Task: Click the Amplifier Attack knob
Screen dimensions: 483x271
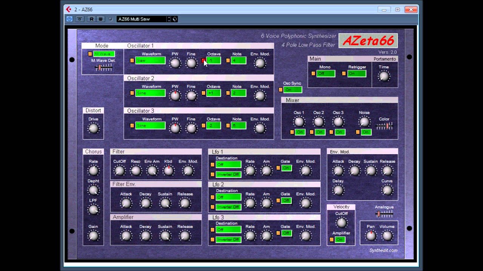Action: [126, 236]
